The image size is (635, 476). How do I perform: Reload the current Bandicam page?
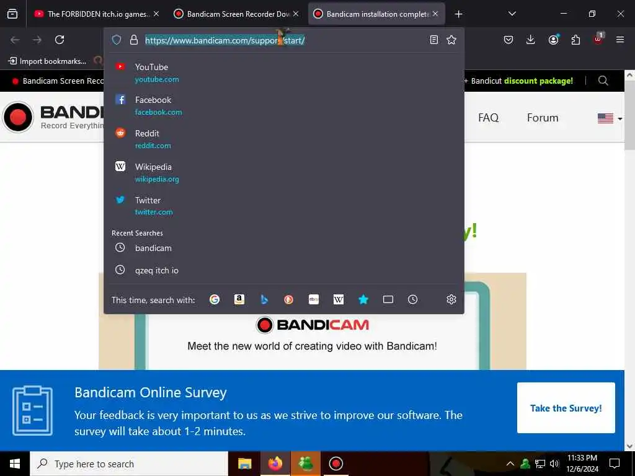[x=60, y=40]
